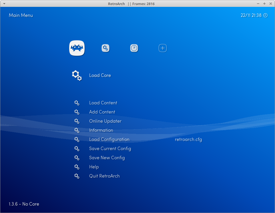The height and width of the screenshot is (213, 275).
Task: Click the gear icon beside Online Updater
Action: point(77,121)
